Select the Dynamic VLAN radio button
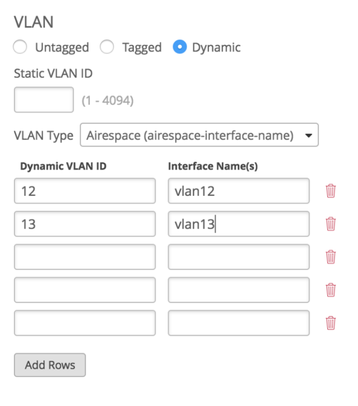The image size is (358, 406). 179,48
